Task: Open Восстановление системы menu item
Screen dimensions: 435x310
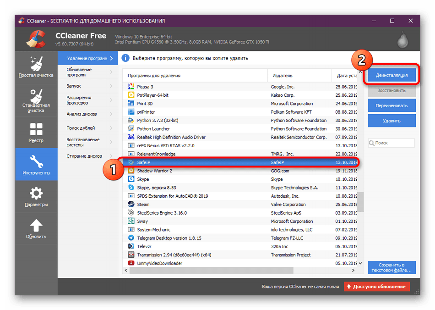Action: tap(87, 142)
